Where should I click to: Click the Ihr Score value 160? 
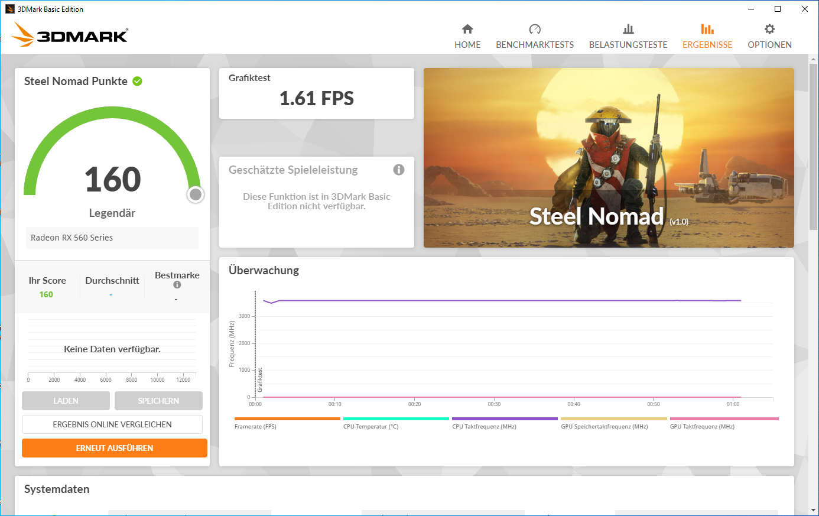(46, 294)
